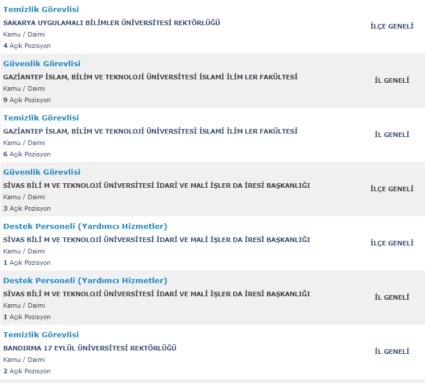This screenshot has width=425, height=383.
Task: Click Kamu / Daimi text in Bandırma row
Action: click(x=24, y=360)
